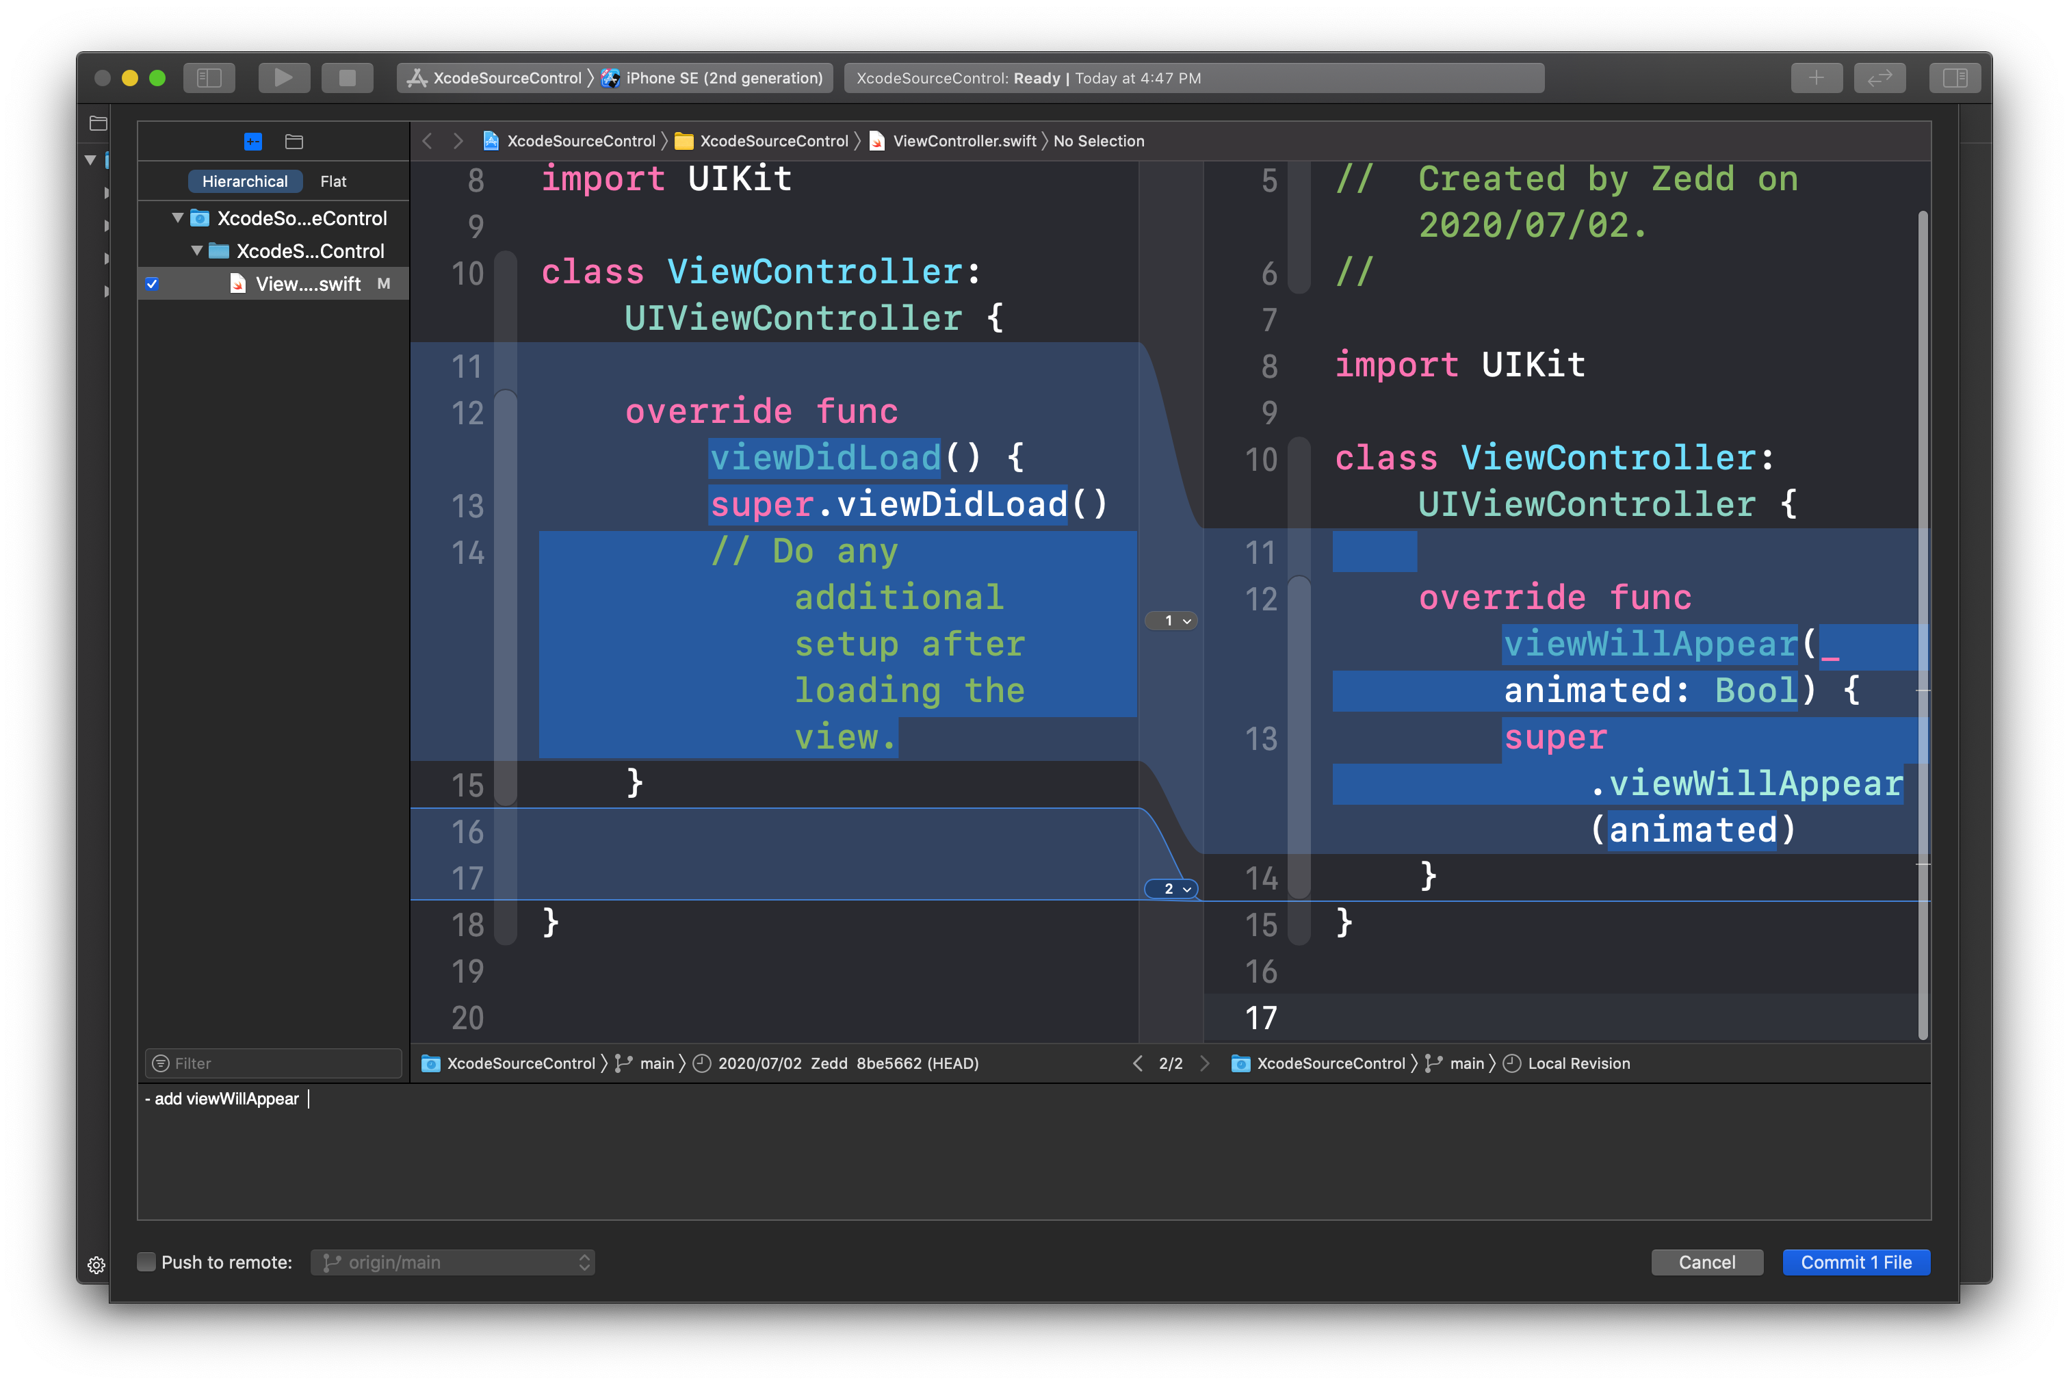The width and height of the screenshot is (2069, 1385).
Task: Hide the navigator with the sidebar toggle icon
Action: (x=209, y=78)
